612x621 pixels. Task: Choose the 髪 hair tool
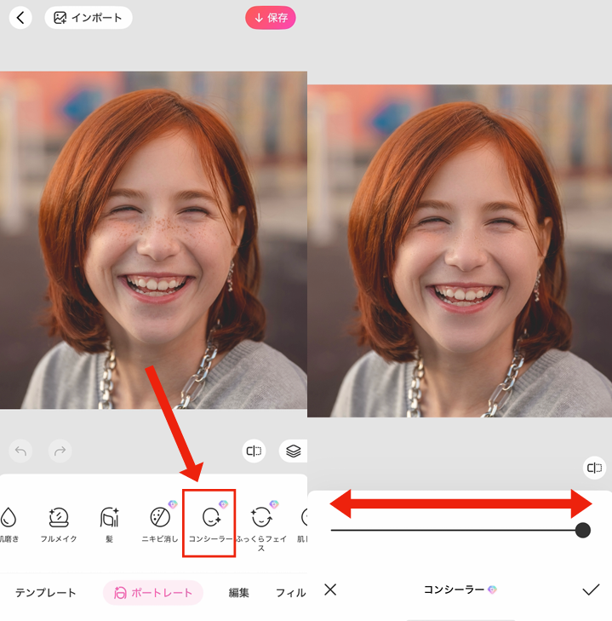tap(110, 524)
